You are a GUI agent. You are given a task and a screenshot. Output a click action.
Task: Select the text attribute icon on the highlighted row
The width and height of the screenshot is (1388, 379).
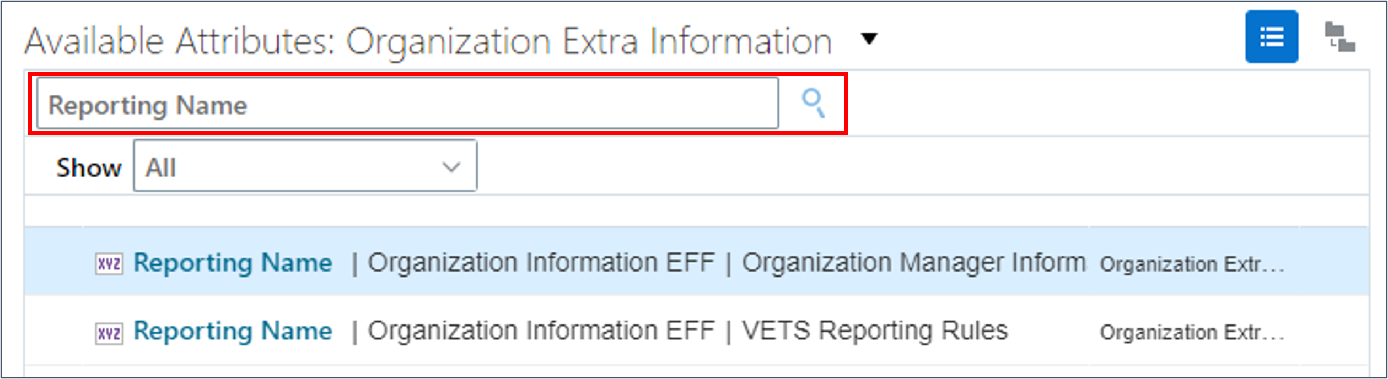[x=110, y=263]
